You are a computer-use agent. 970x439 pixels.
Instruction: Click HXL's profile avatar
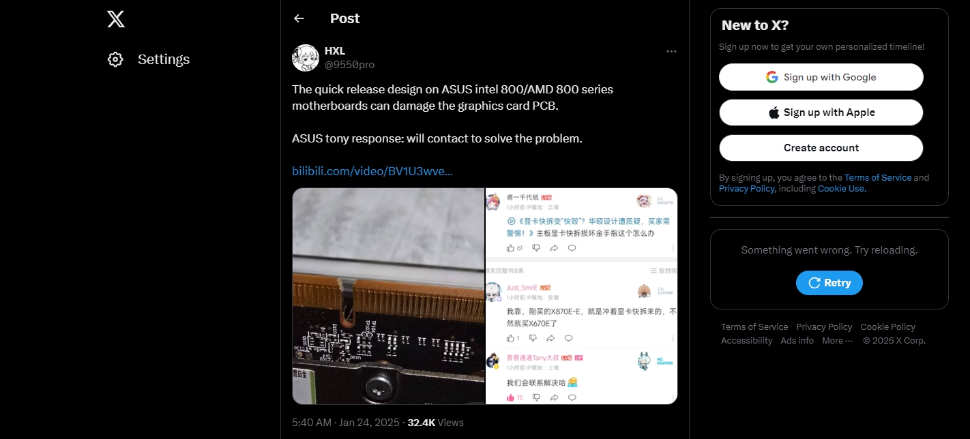coord(306,58)
